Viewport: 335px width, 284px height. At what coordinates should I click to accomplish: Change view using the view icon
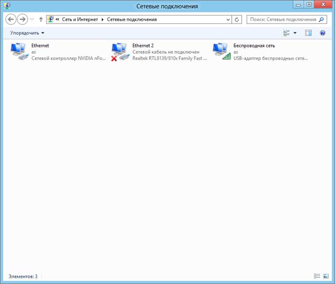point(286,33)
